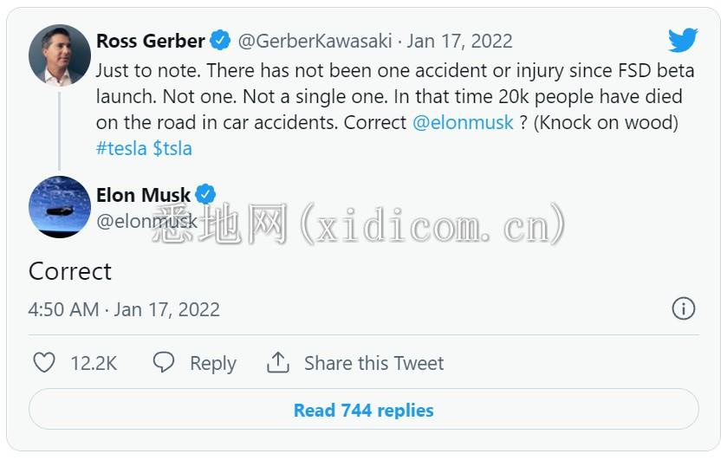This screenshot has width=727, height=460.
Task: Open Elon Musk's profile picture
Action: tap(60, 207)
